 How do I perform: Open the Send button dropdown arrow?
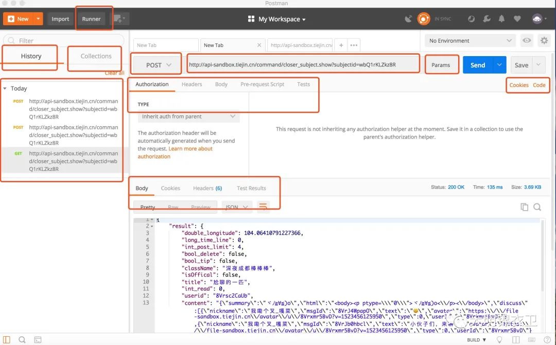point(499,65)
